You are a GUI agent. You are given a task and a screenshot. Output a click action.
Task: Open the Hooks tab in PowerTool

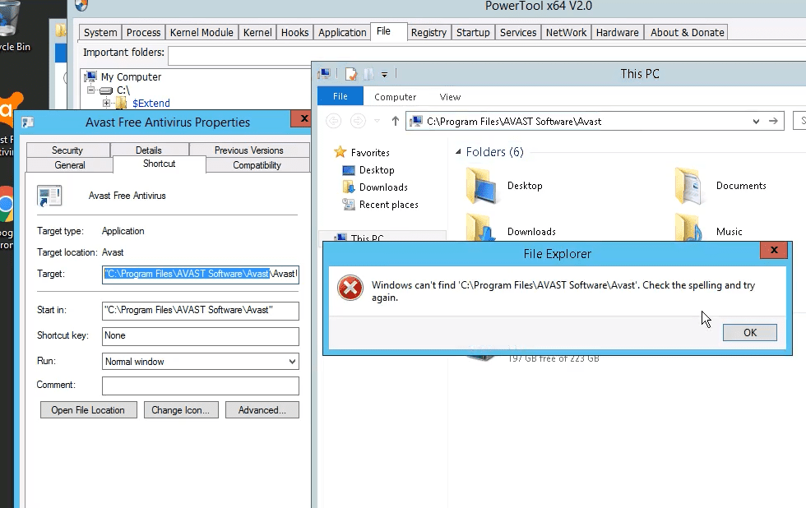[x=295, y=32]
